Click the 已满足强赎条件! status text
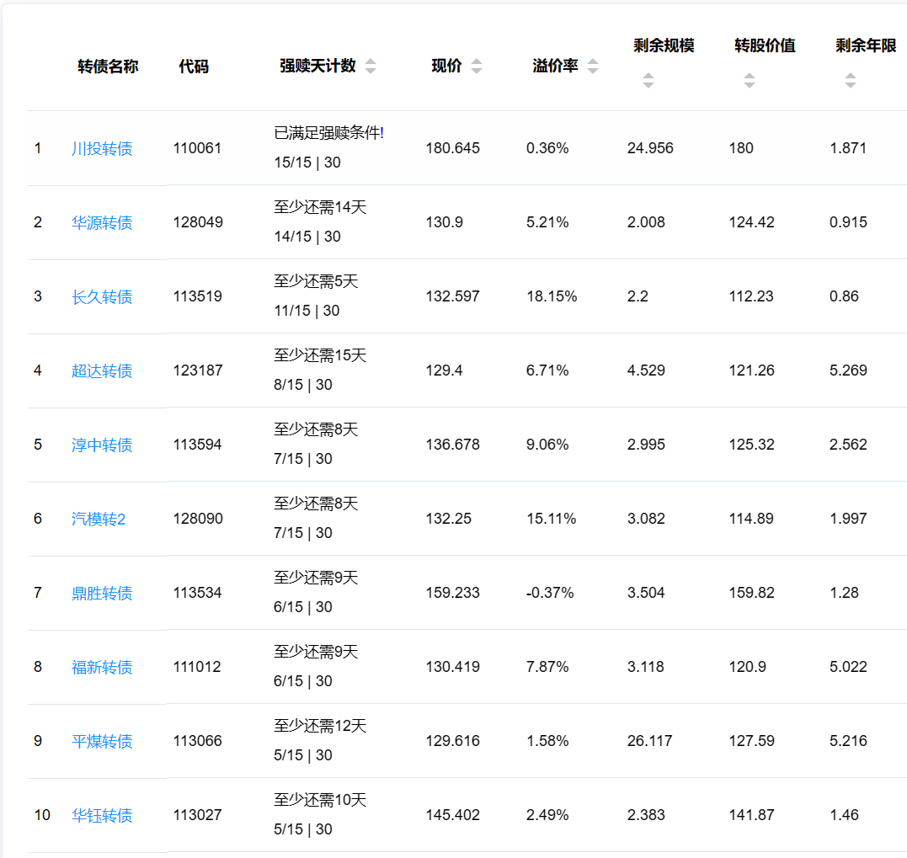The height and width of the screenshot is (858, 907). click(x=328, y=133)
